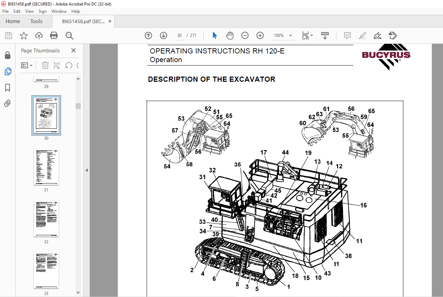Click the thumbnail rotate counterclockwise icon

tap(68, 65)
